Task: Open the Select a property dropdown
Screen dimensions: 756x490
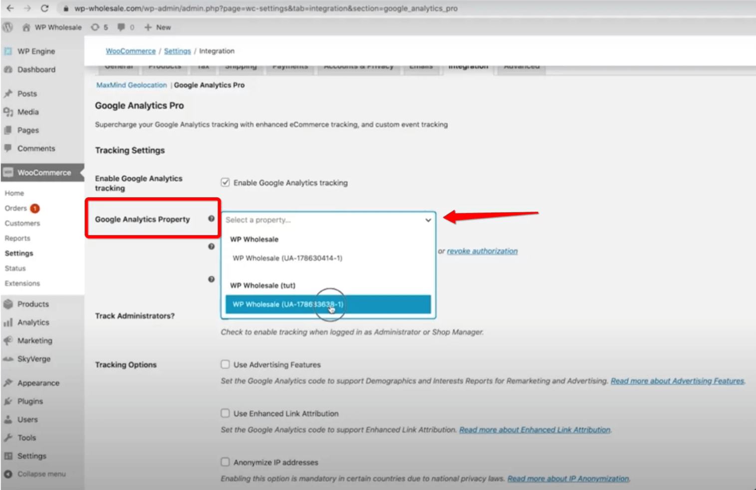Action: pos(328,220)
